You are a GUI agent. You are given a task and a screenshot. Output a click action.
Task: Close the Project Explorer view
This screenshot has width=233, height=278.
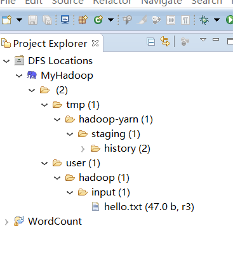pyautogui.click(x=95, y=43)
